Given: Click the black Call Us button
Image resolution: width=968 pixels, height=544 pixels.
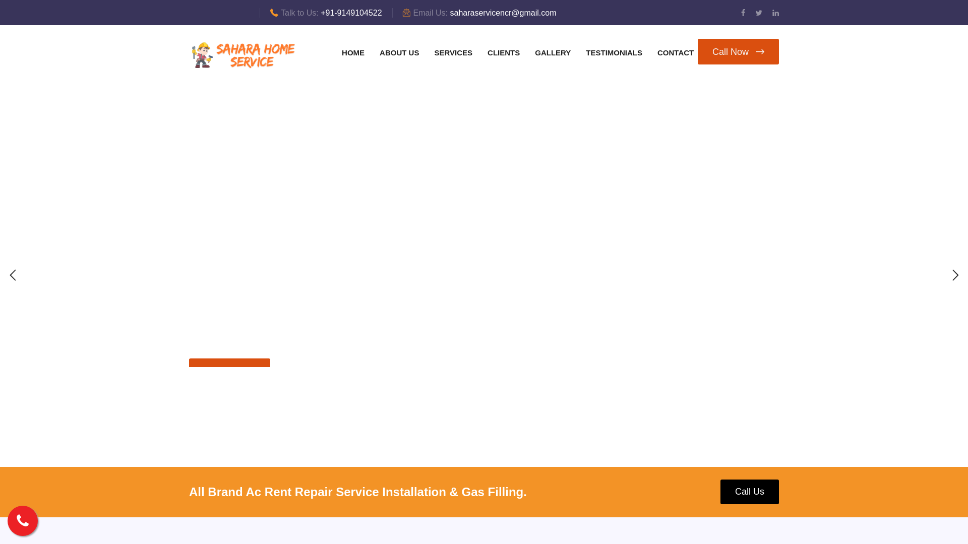Looking at the screenshot, I should click(750, 492).
